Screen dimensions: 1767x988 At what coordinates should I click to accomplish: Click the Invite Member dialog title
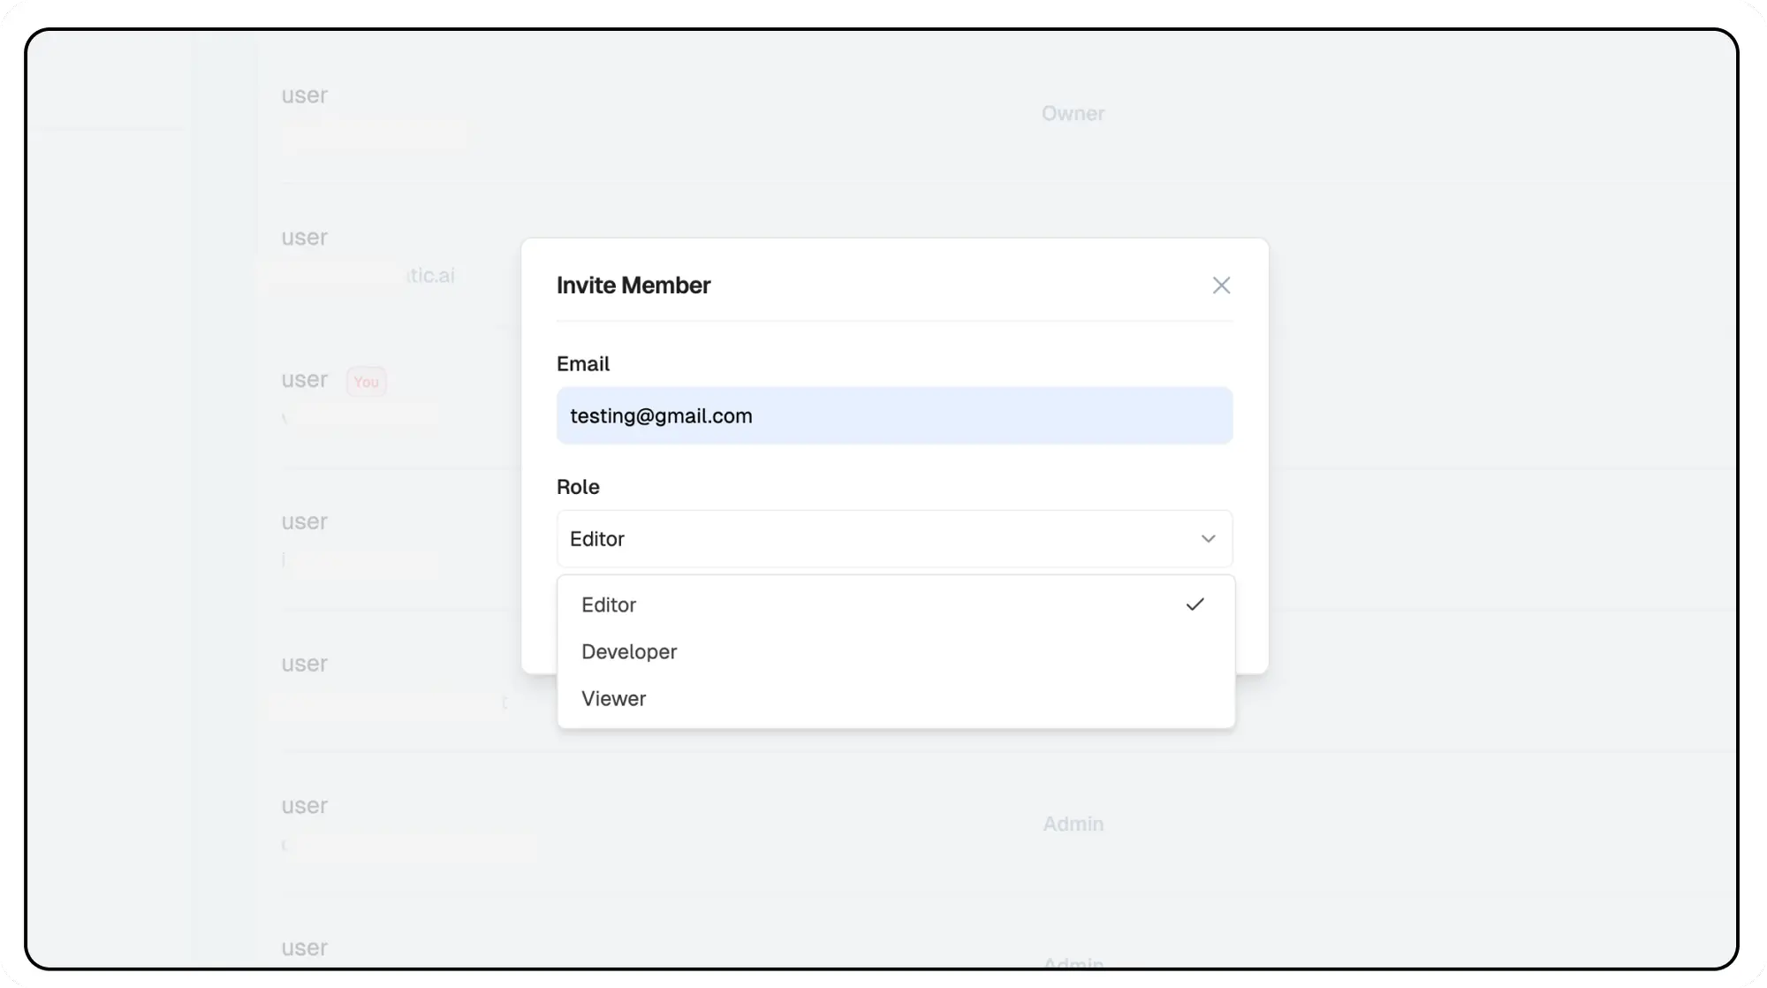[x=633, y=285]
